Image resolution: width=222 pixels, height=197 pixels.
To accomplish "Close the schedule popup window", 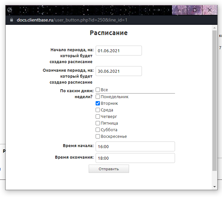I will pos(209,10).
